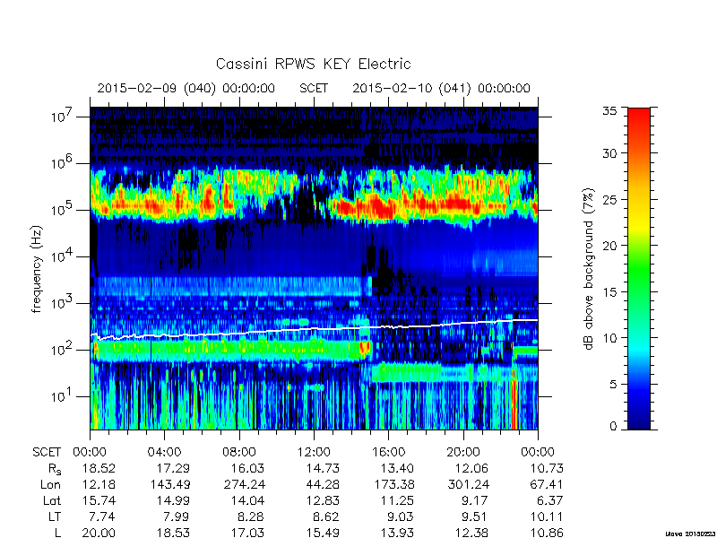Click the LT value 7.99
Image resolution: width=717 pixels, height=538 pixels.
coord(177,516)
